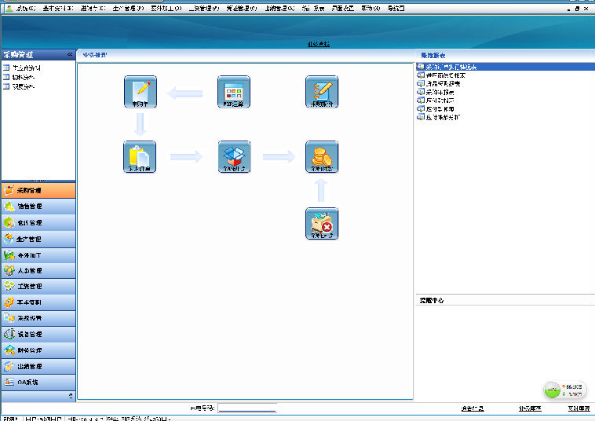The height and width of the screenshot is (421, 595).
Task: Open the 工资管理 menu in the menu bar
Action: (x=204, y=8)
